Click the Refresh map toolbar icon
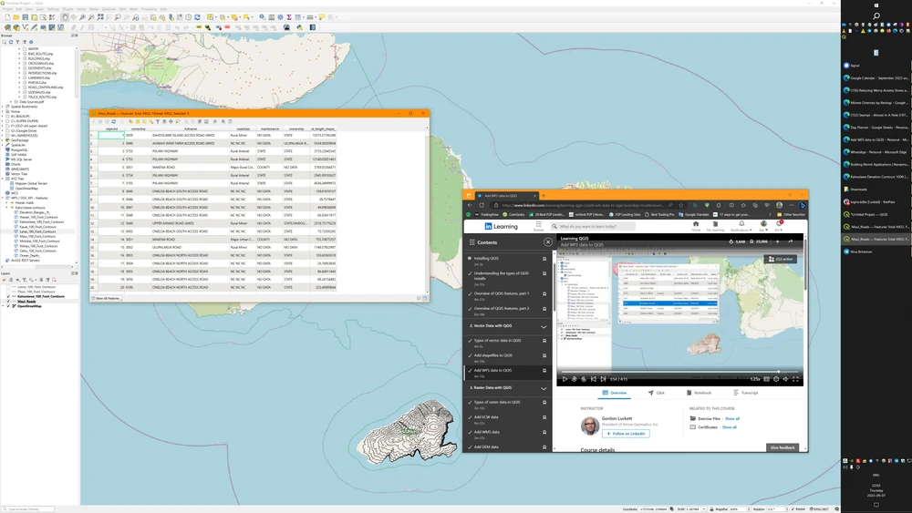 pos(199,17)
